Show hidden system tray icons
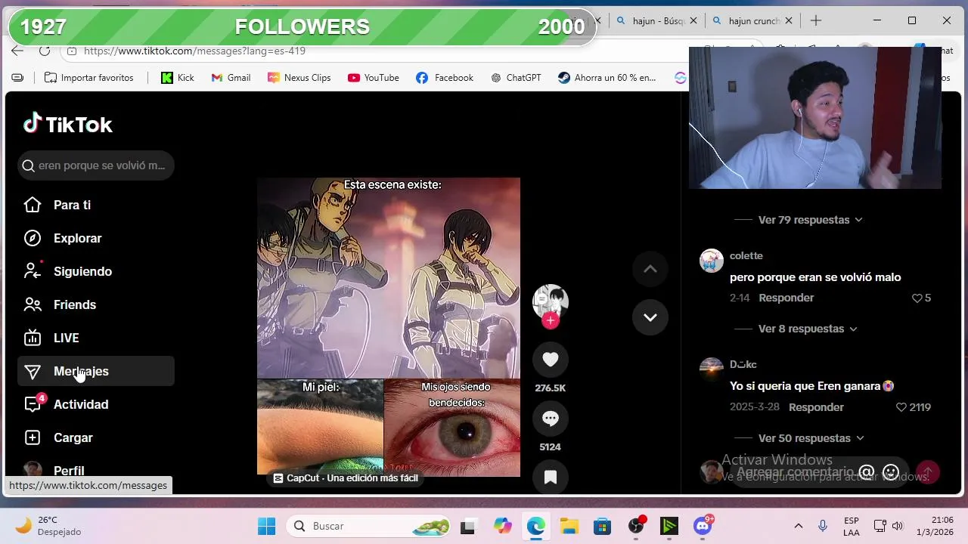 coord(798,526)
